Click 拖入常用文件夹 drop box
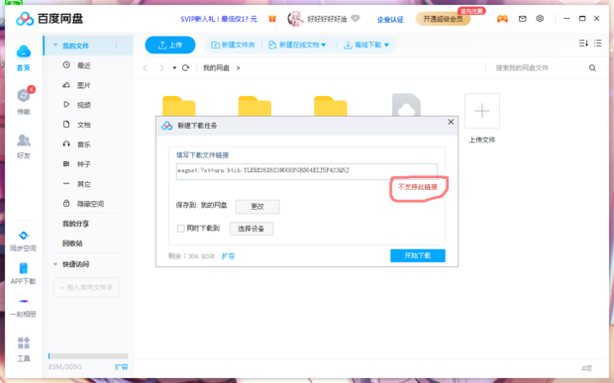Image resolution: width=614 pixels, height=383 pixels. click(x=86, y=288)
